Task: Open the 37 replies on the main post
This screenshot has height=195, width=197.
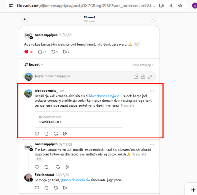Action: tap(42, 52)
